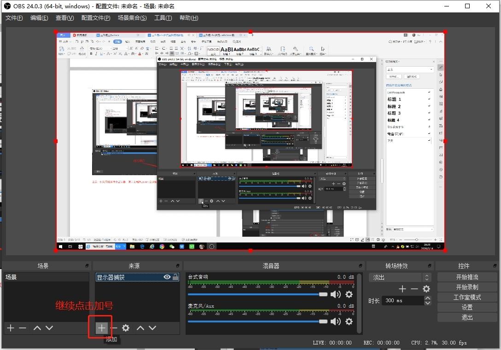Move the source down in the list
This screenshot has width=501, height=350.
152,327
